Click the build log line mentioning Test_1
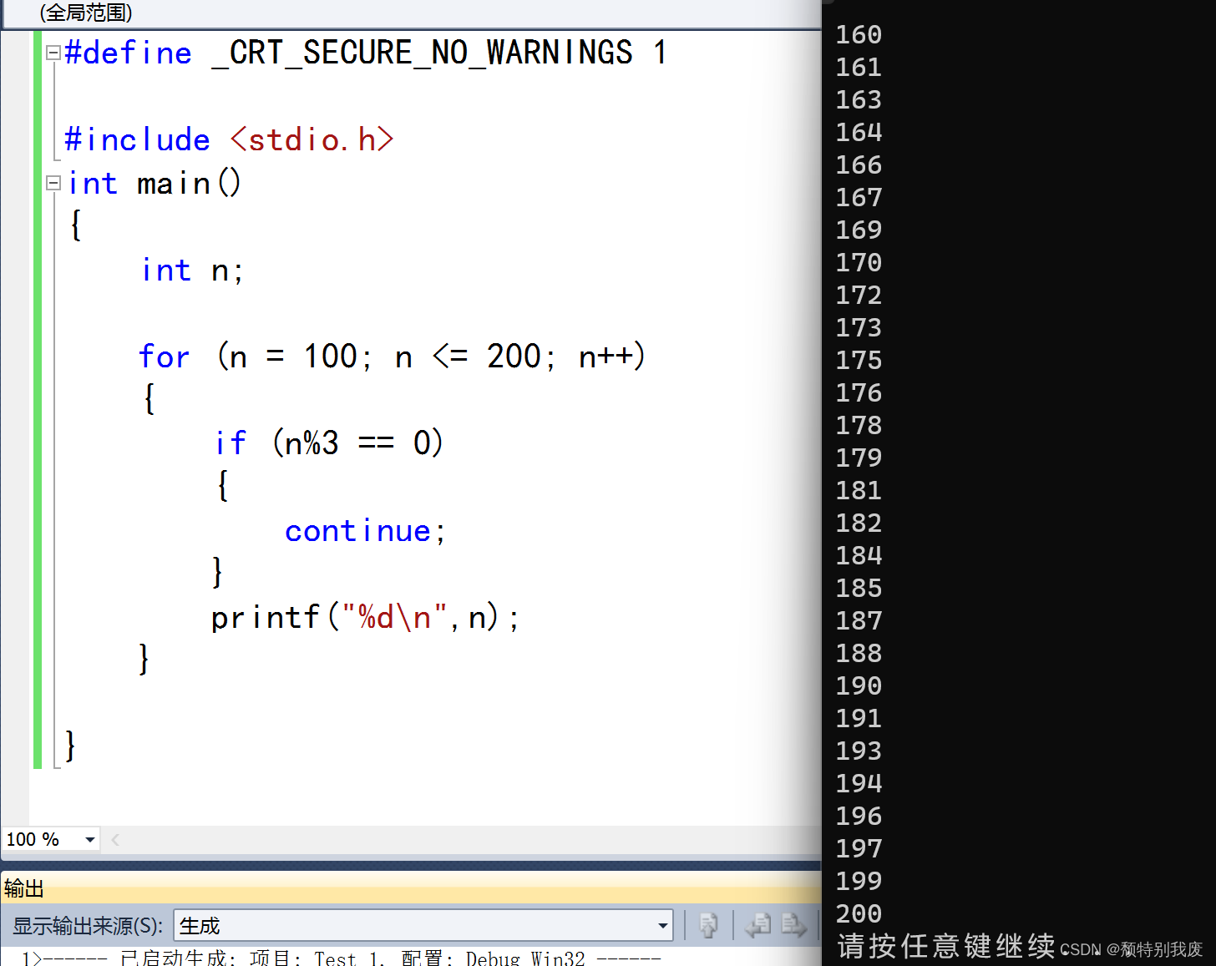 pyautogui.click(x=342, y=958)
